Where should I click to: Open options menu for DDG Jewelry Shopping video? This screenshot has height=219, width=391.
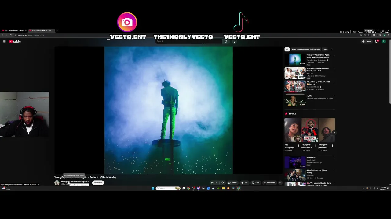click(334, 69)
